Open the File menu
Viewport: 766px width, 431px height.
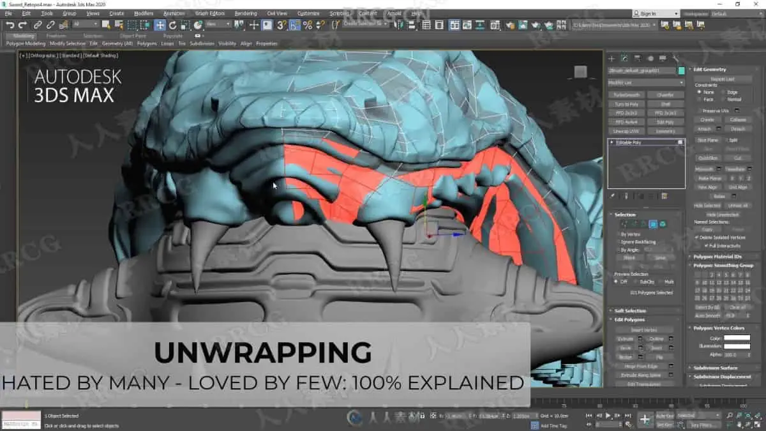[8, 13]
